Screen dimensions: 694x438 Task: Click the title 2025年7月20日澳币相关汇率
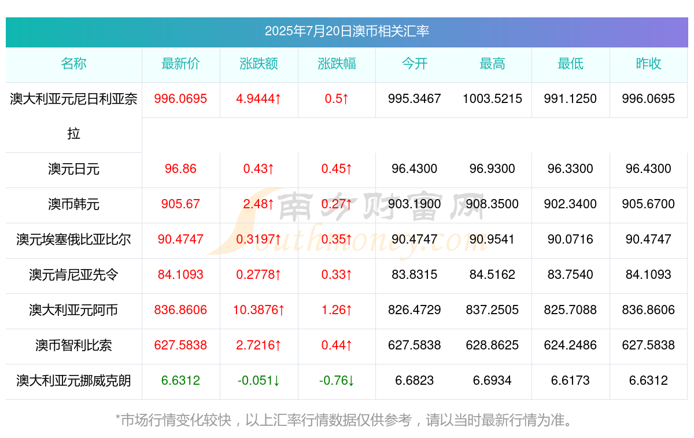click(x=347, y=31)
